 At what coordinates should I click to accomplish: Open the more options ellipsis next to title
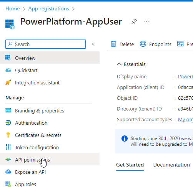pos(146,21)
